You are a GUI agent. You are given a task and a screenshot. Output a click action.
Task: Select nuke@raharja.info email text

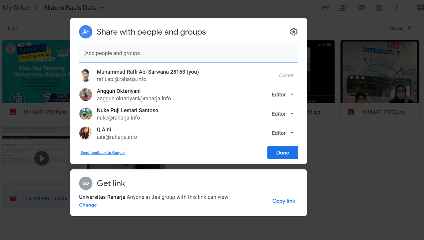(118, 118)
